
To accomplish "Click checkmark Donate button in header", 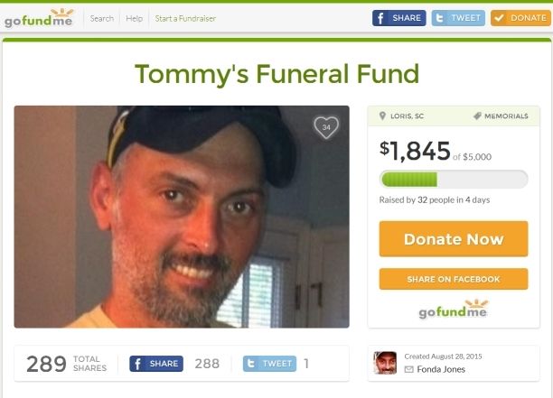I will (520, 18).
